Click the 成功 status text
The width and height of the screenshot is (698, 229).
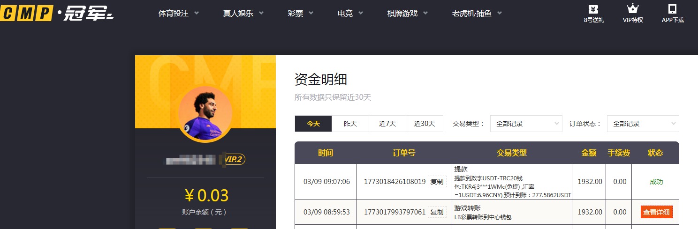click(656, 182)
